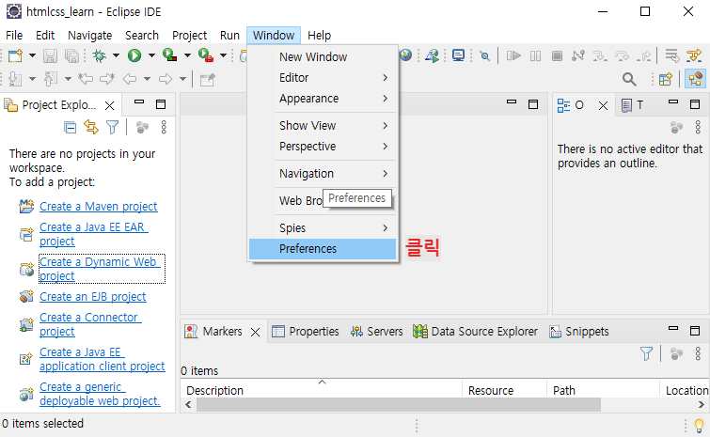
Task: Click the Step Return icon
Action: click(643, 55)
